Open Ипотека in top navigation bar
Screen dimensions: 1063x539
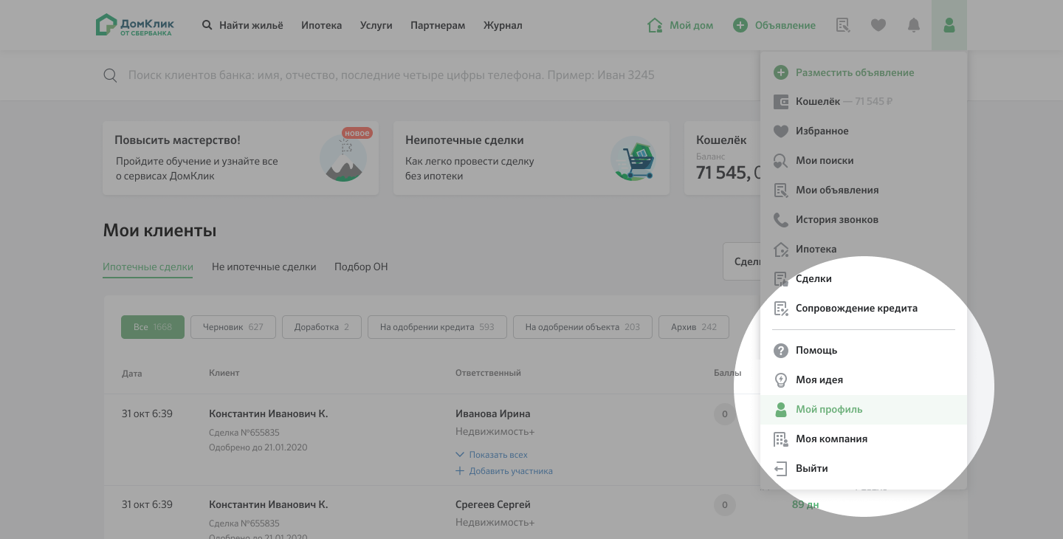point(322,25)
